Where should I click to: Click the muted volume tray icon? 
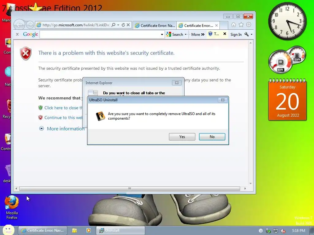coord(283,231)
